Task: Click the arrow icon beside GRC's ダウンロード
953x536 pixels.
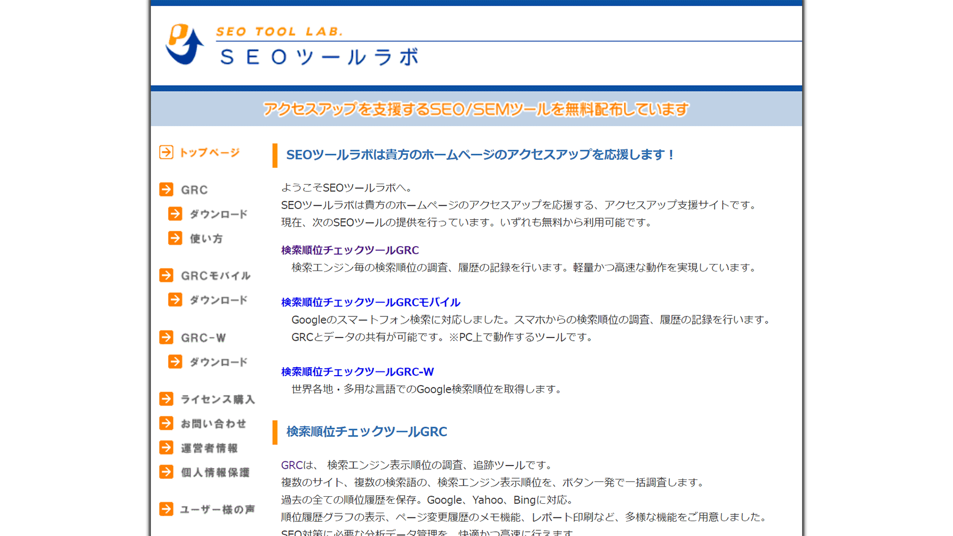Action: pos(175,214)
